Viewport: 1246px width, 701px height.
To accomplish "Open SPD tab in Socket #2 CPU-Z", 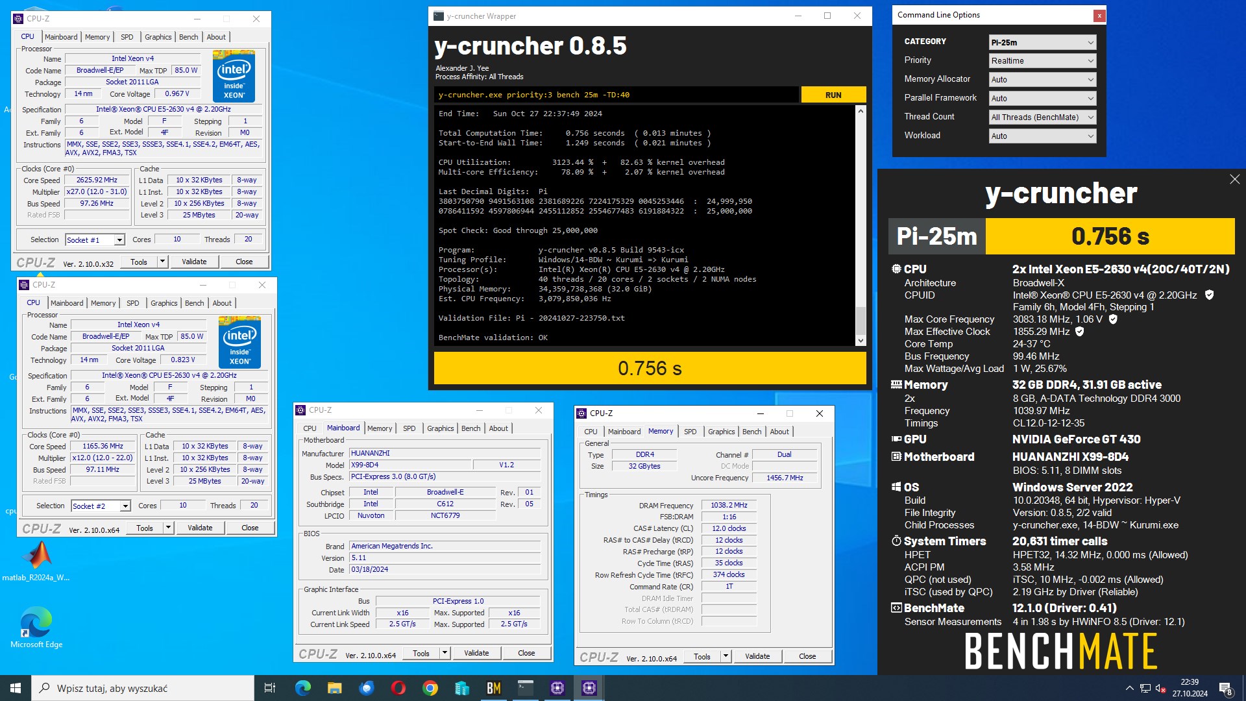I will pos(132,303).
